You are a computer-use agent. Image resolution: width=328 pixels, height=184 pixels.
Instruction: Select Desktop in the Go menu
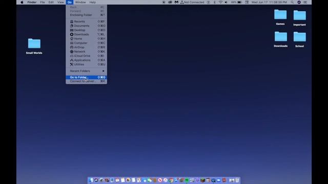(87, 30)
